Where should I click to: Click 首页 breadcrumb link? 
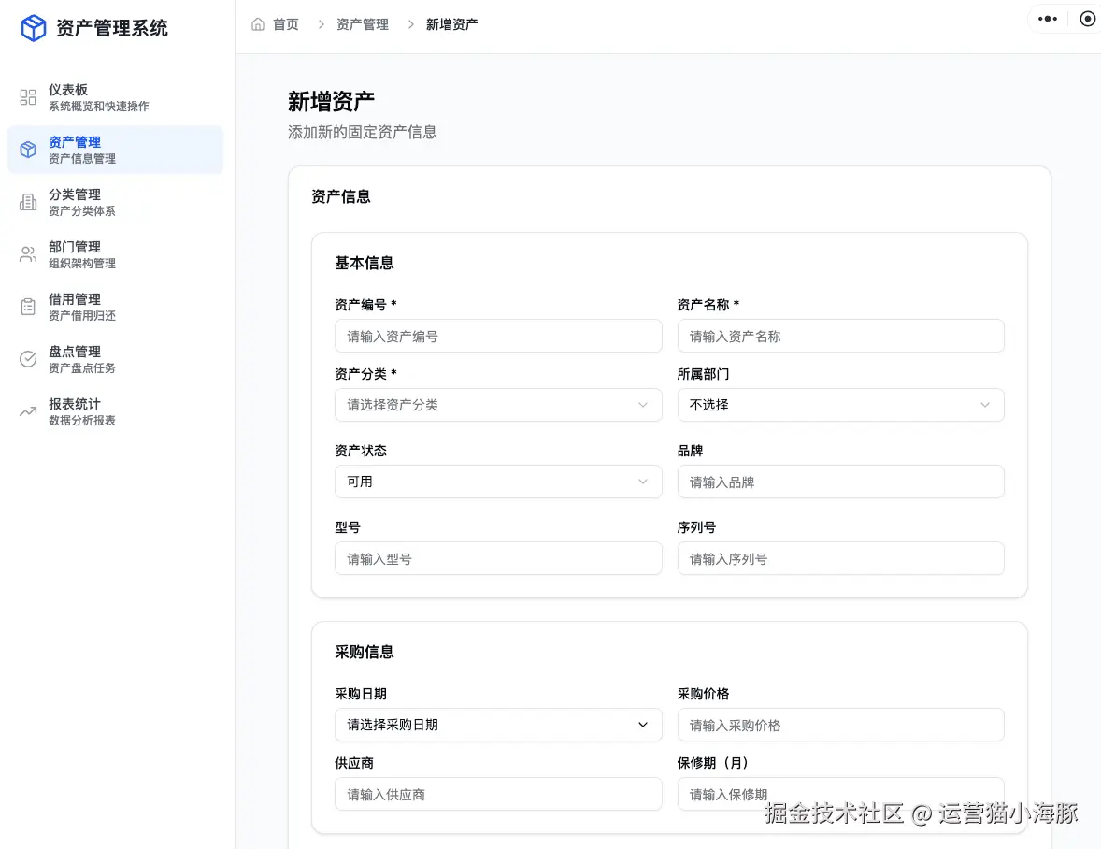[x=286, y=24]
